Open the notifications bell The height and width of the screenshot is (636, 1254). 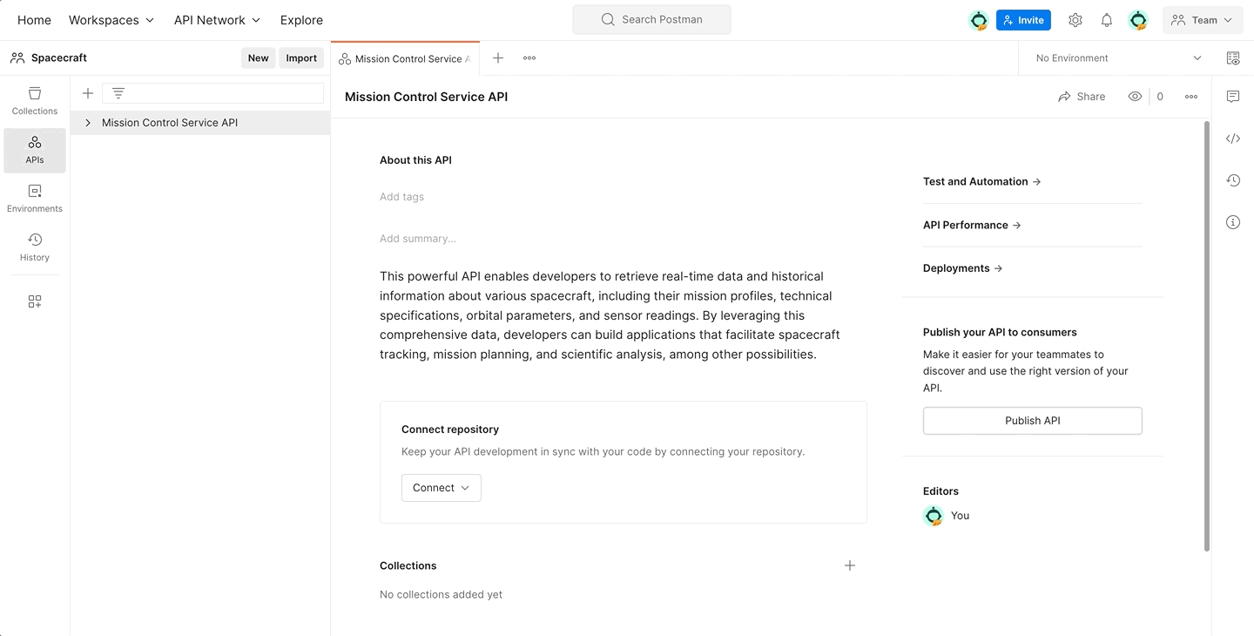1106,19
